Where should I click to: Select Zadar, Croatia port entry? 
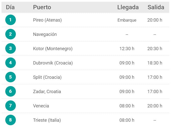click(x=47, y=92)
